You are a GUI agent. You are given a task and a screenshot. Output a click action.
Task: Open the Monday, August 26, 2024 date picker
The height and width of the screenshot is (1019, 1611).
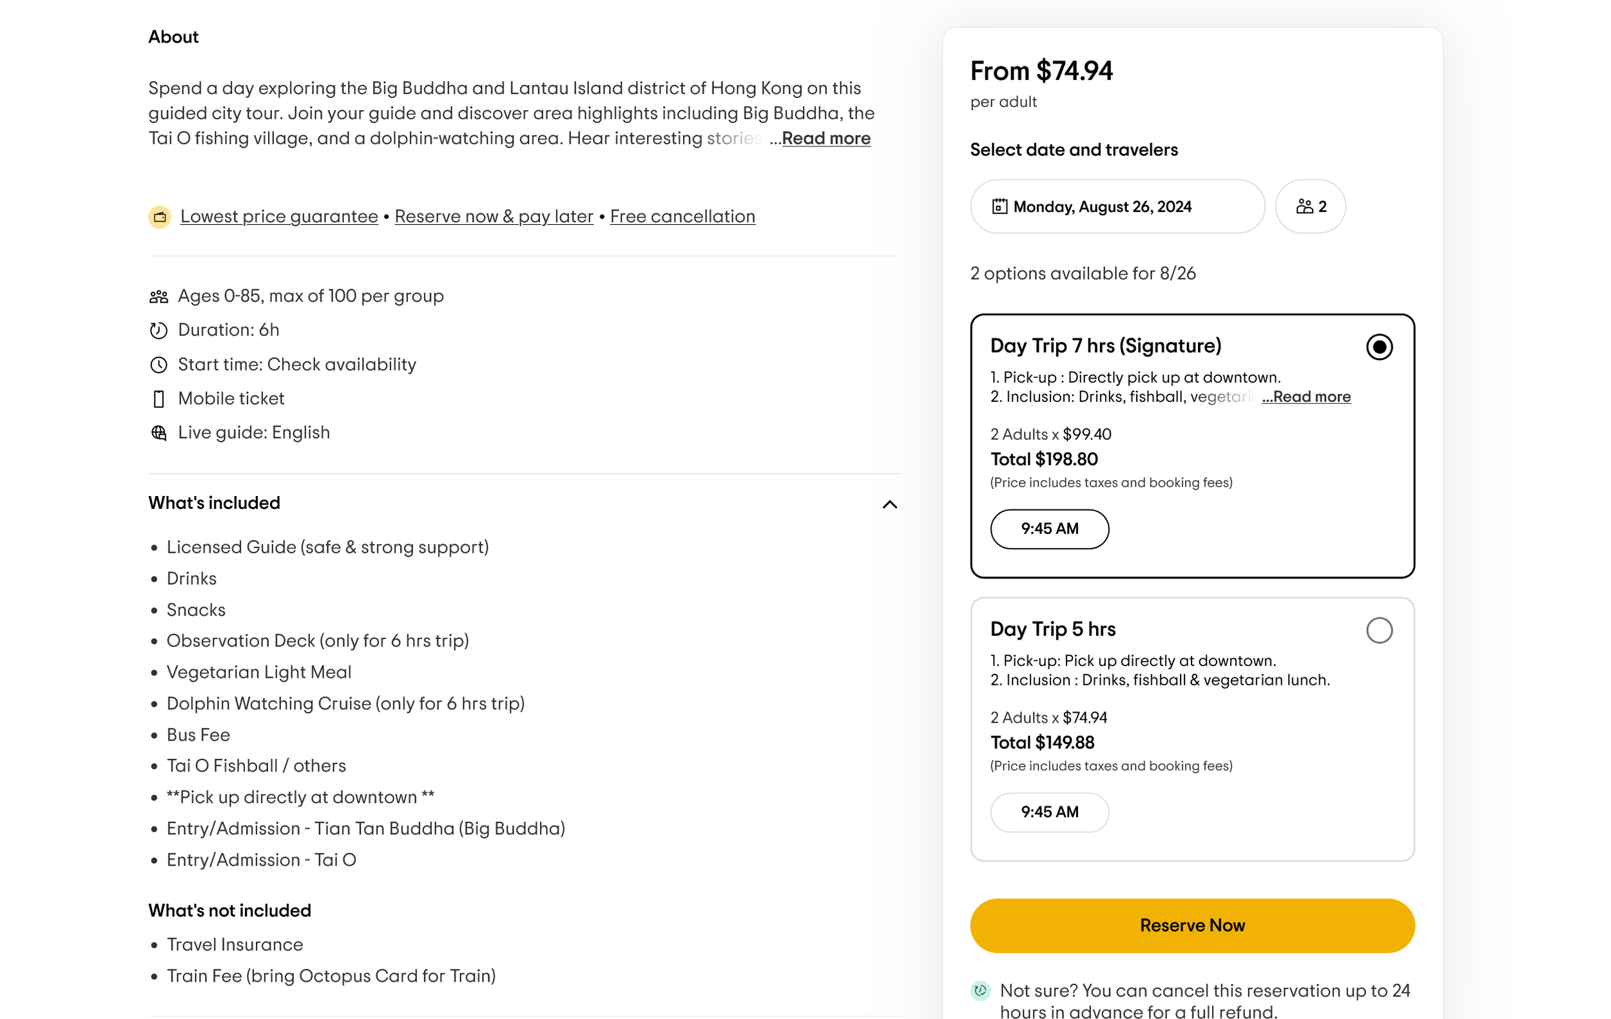pos(1117,207)
